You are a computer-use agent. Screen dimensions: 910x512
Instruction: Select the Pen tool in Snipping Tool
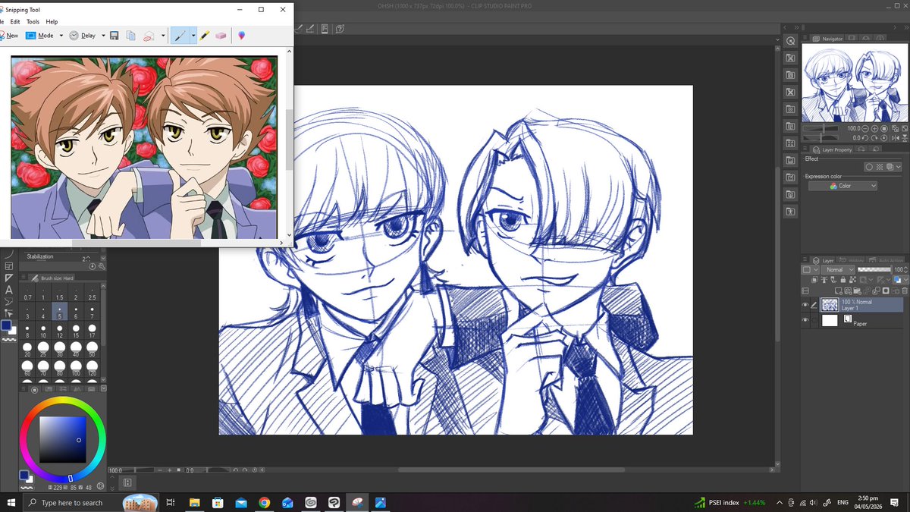click(x=179, y=35)
